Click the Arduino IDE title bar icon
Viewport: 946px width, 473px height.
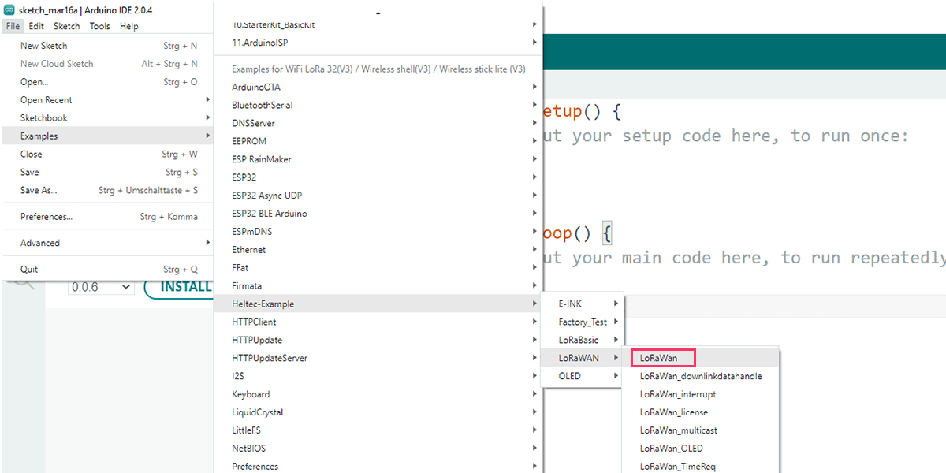pos(9,9)
